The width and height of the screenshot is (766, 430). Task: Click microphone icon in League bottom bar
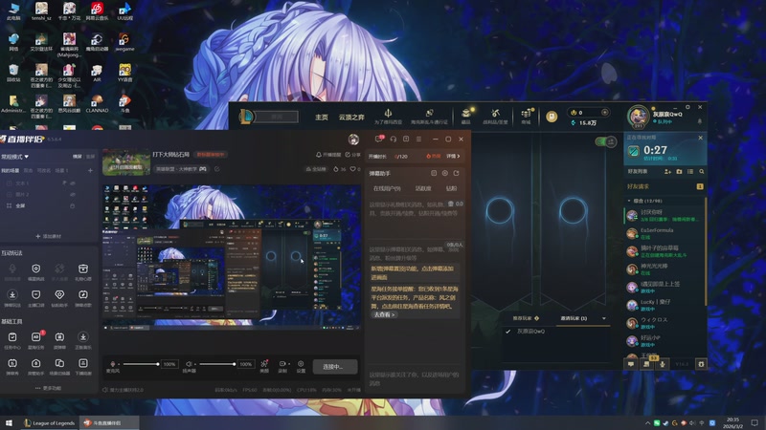(663, 364)
